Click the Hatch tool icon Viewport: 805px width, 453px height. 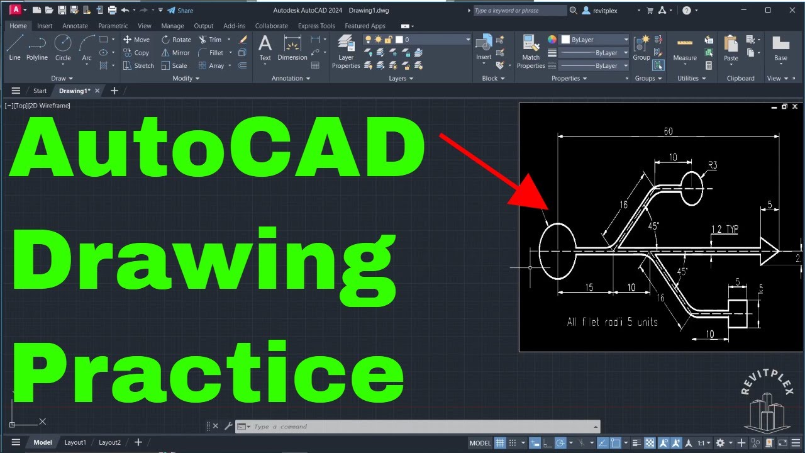coord(104,65)
